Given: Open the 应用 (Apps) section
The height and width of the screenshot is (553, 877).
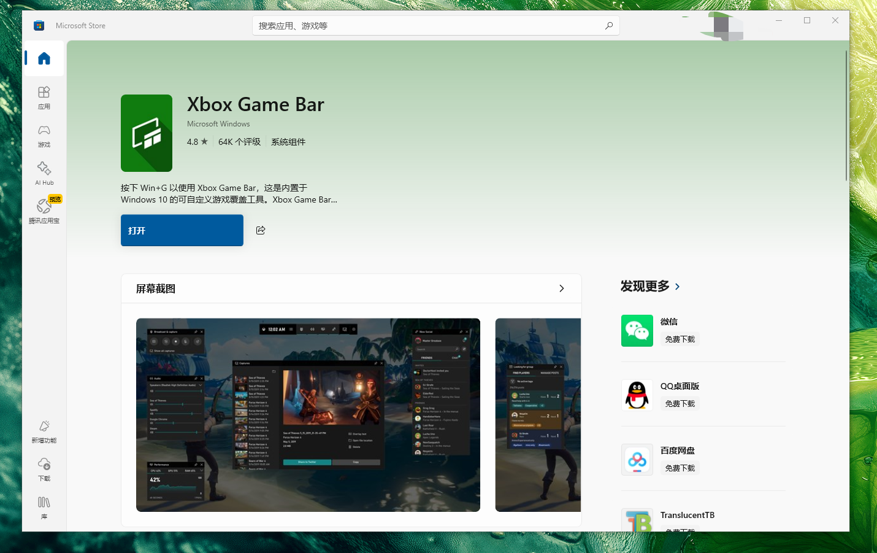Looking at the screenshot, I should (44, 98).
